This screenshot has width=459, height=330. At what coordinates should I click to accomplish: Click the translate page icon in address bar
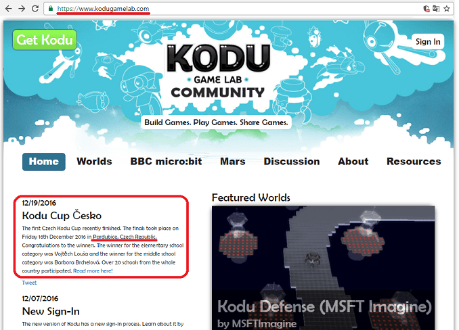point(436,9)
